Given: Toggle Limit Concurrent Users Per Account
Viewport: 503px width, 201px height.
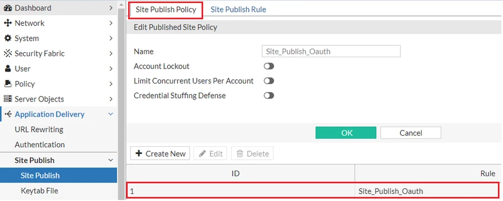Looking at the screenshot, I should [x=269, y=81].
